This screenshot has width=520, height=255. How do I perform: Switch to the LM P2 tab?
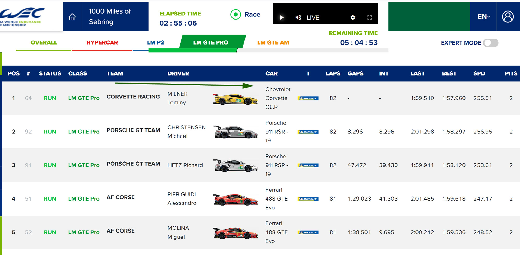(x=156, y=43)
